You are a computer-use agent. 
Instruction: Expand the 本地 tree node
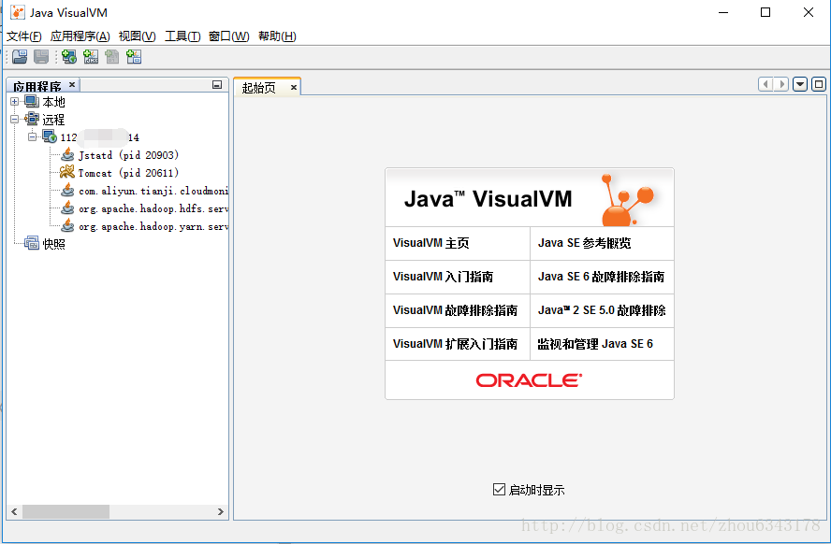coord(15,102)
